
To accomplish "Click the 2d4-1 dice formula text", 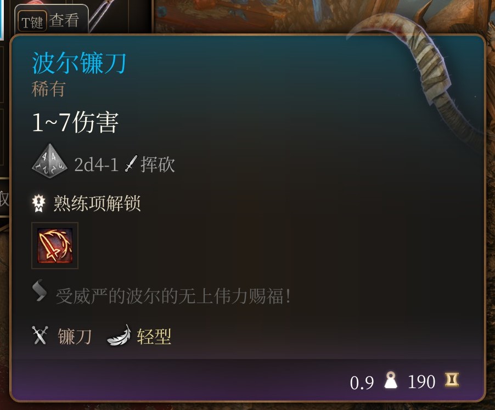I will 96,164.
